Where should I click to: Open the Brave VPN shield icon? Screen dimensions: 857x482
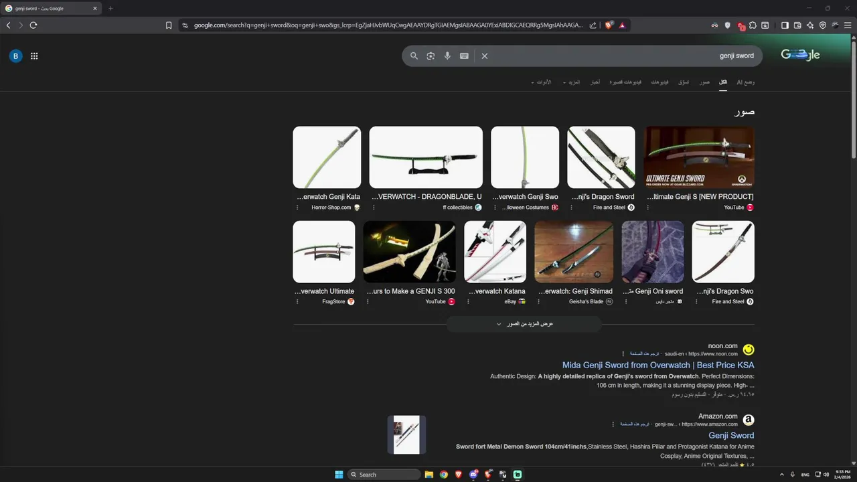click(x=823, y=25)
